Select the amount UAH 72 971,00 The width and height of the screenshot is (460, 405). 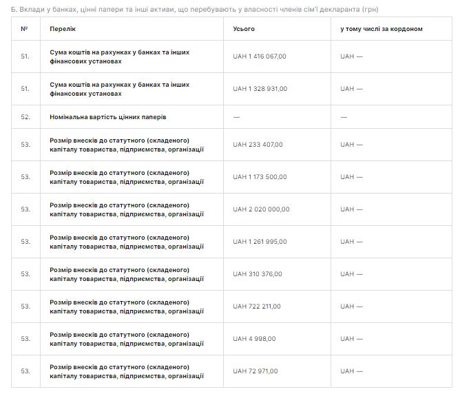255,371
